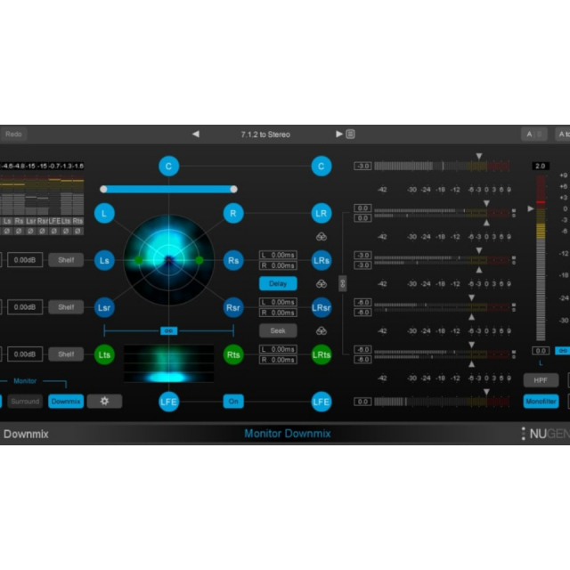Click the 0.00dB field in the Ls row
This screenshot has height=570, width=570.
click(25, 260)
